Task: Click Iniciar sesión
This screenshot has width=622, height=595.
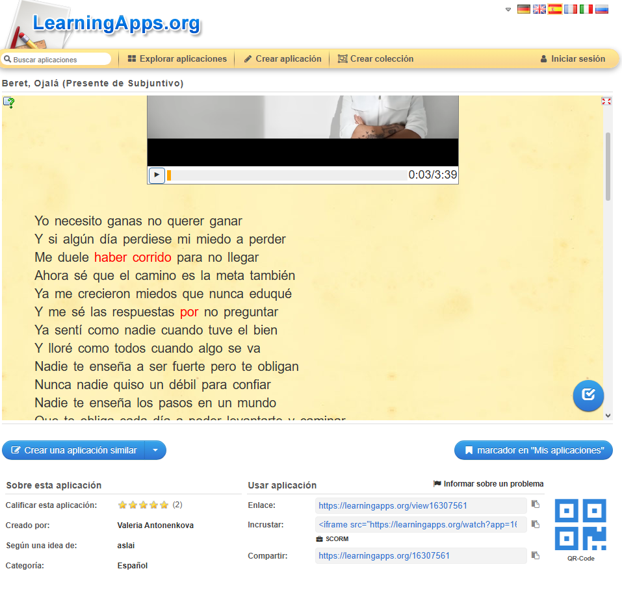Action: 572,59
